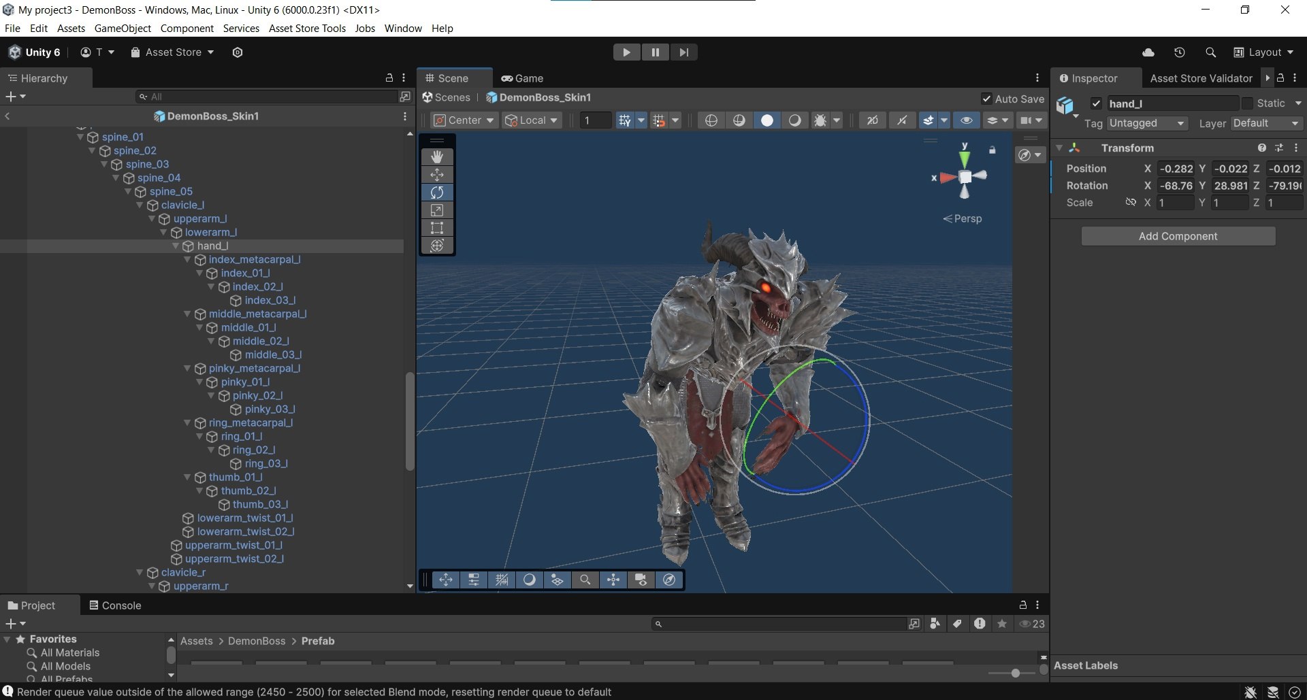The width and height of the screenshot is (1307, 700).
Task: Open settings gear next to Asset Store
Action: pos(238,52)
